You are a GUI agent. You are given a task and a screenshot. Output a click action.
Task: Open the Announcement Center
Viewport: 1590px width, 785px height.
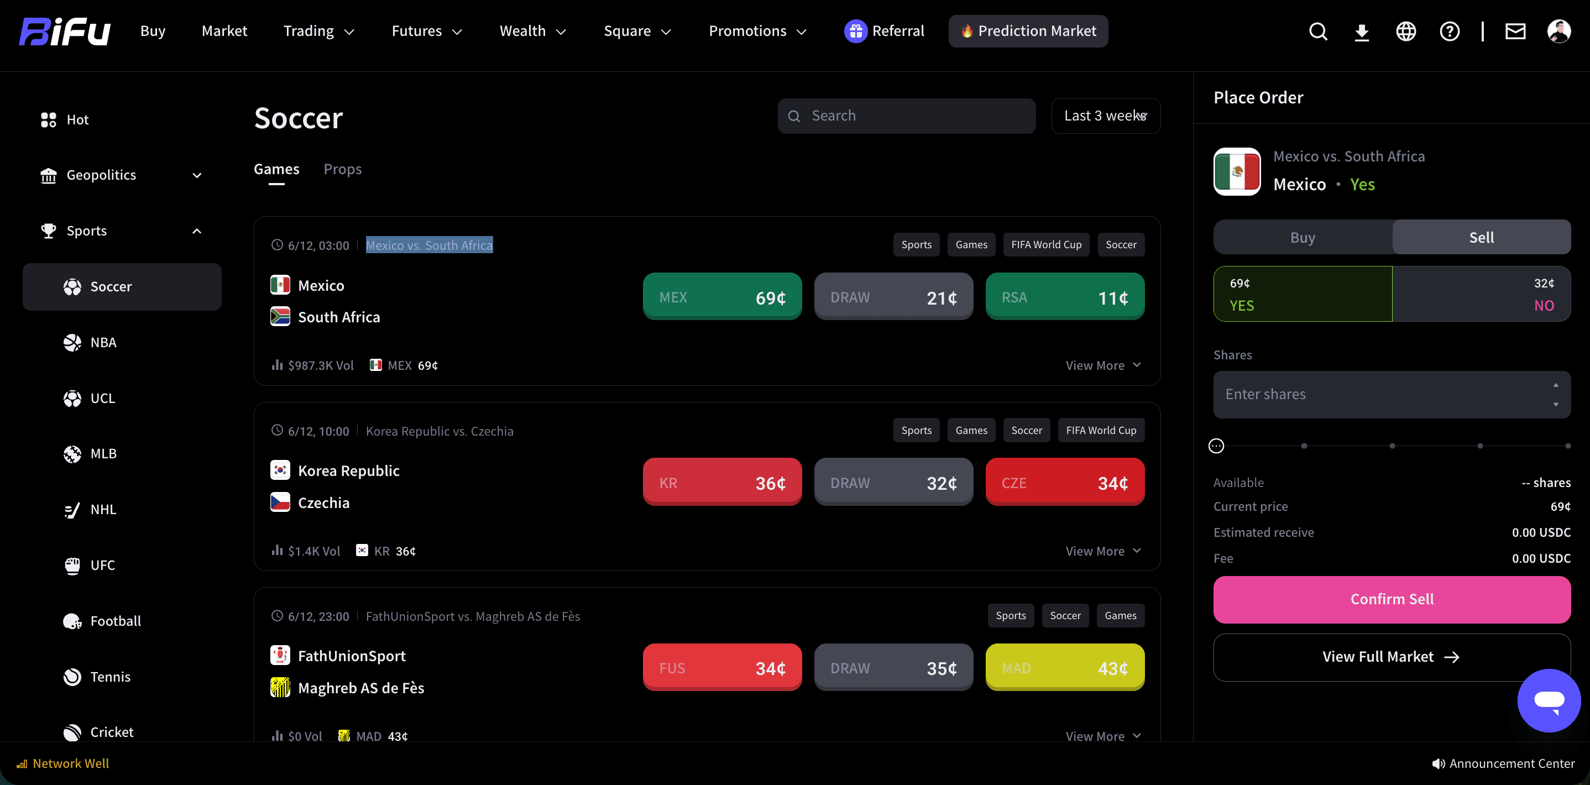(1503, 763)
